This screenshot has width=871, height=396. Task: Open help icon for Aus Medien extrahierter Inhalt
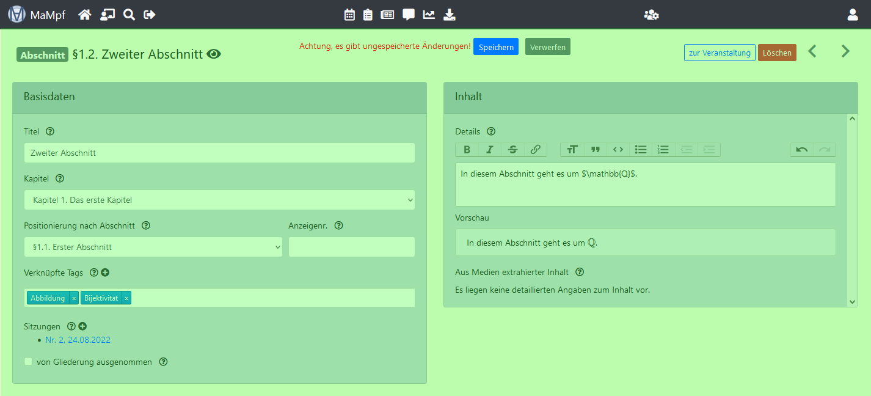pyautogui.click(x=580, y=272)
